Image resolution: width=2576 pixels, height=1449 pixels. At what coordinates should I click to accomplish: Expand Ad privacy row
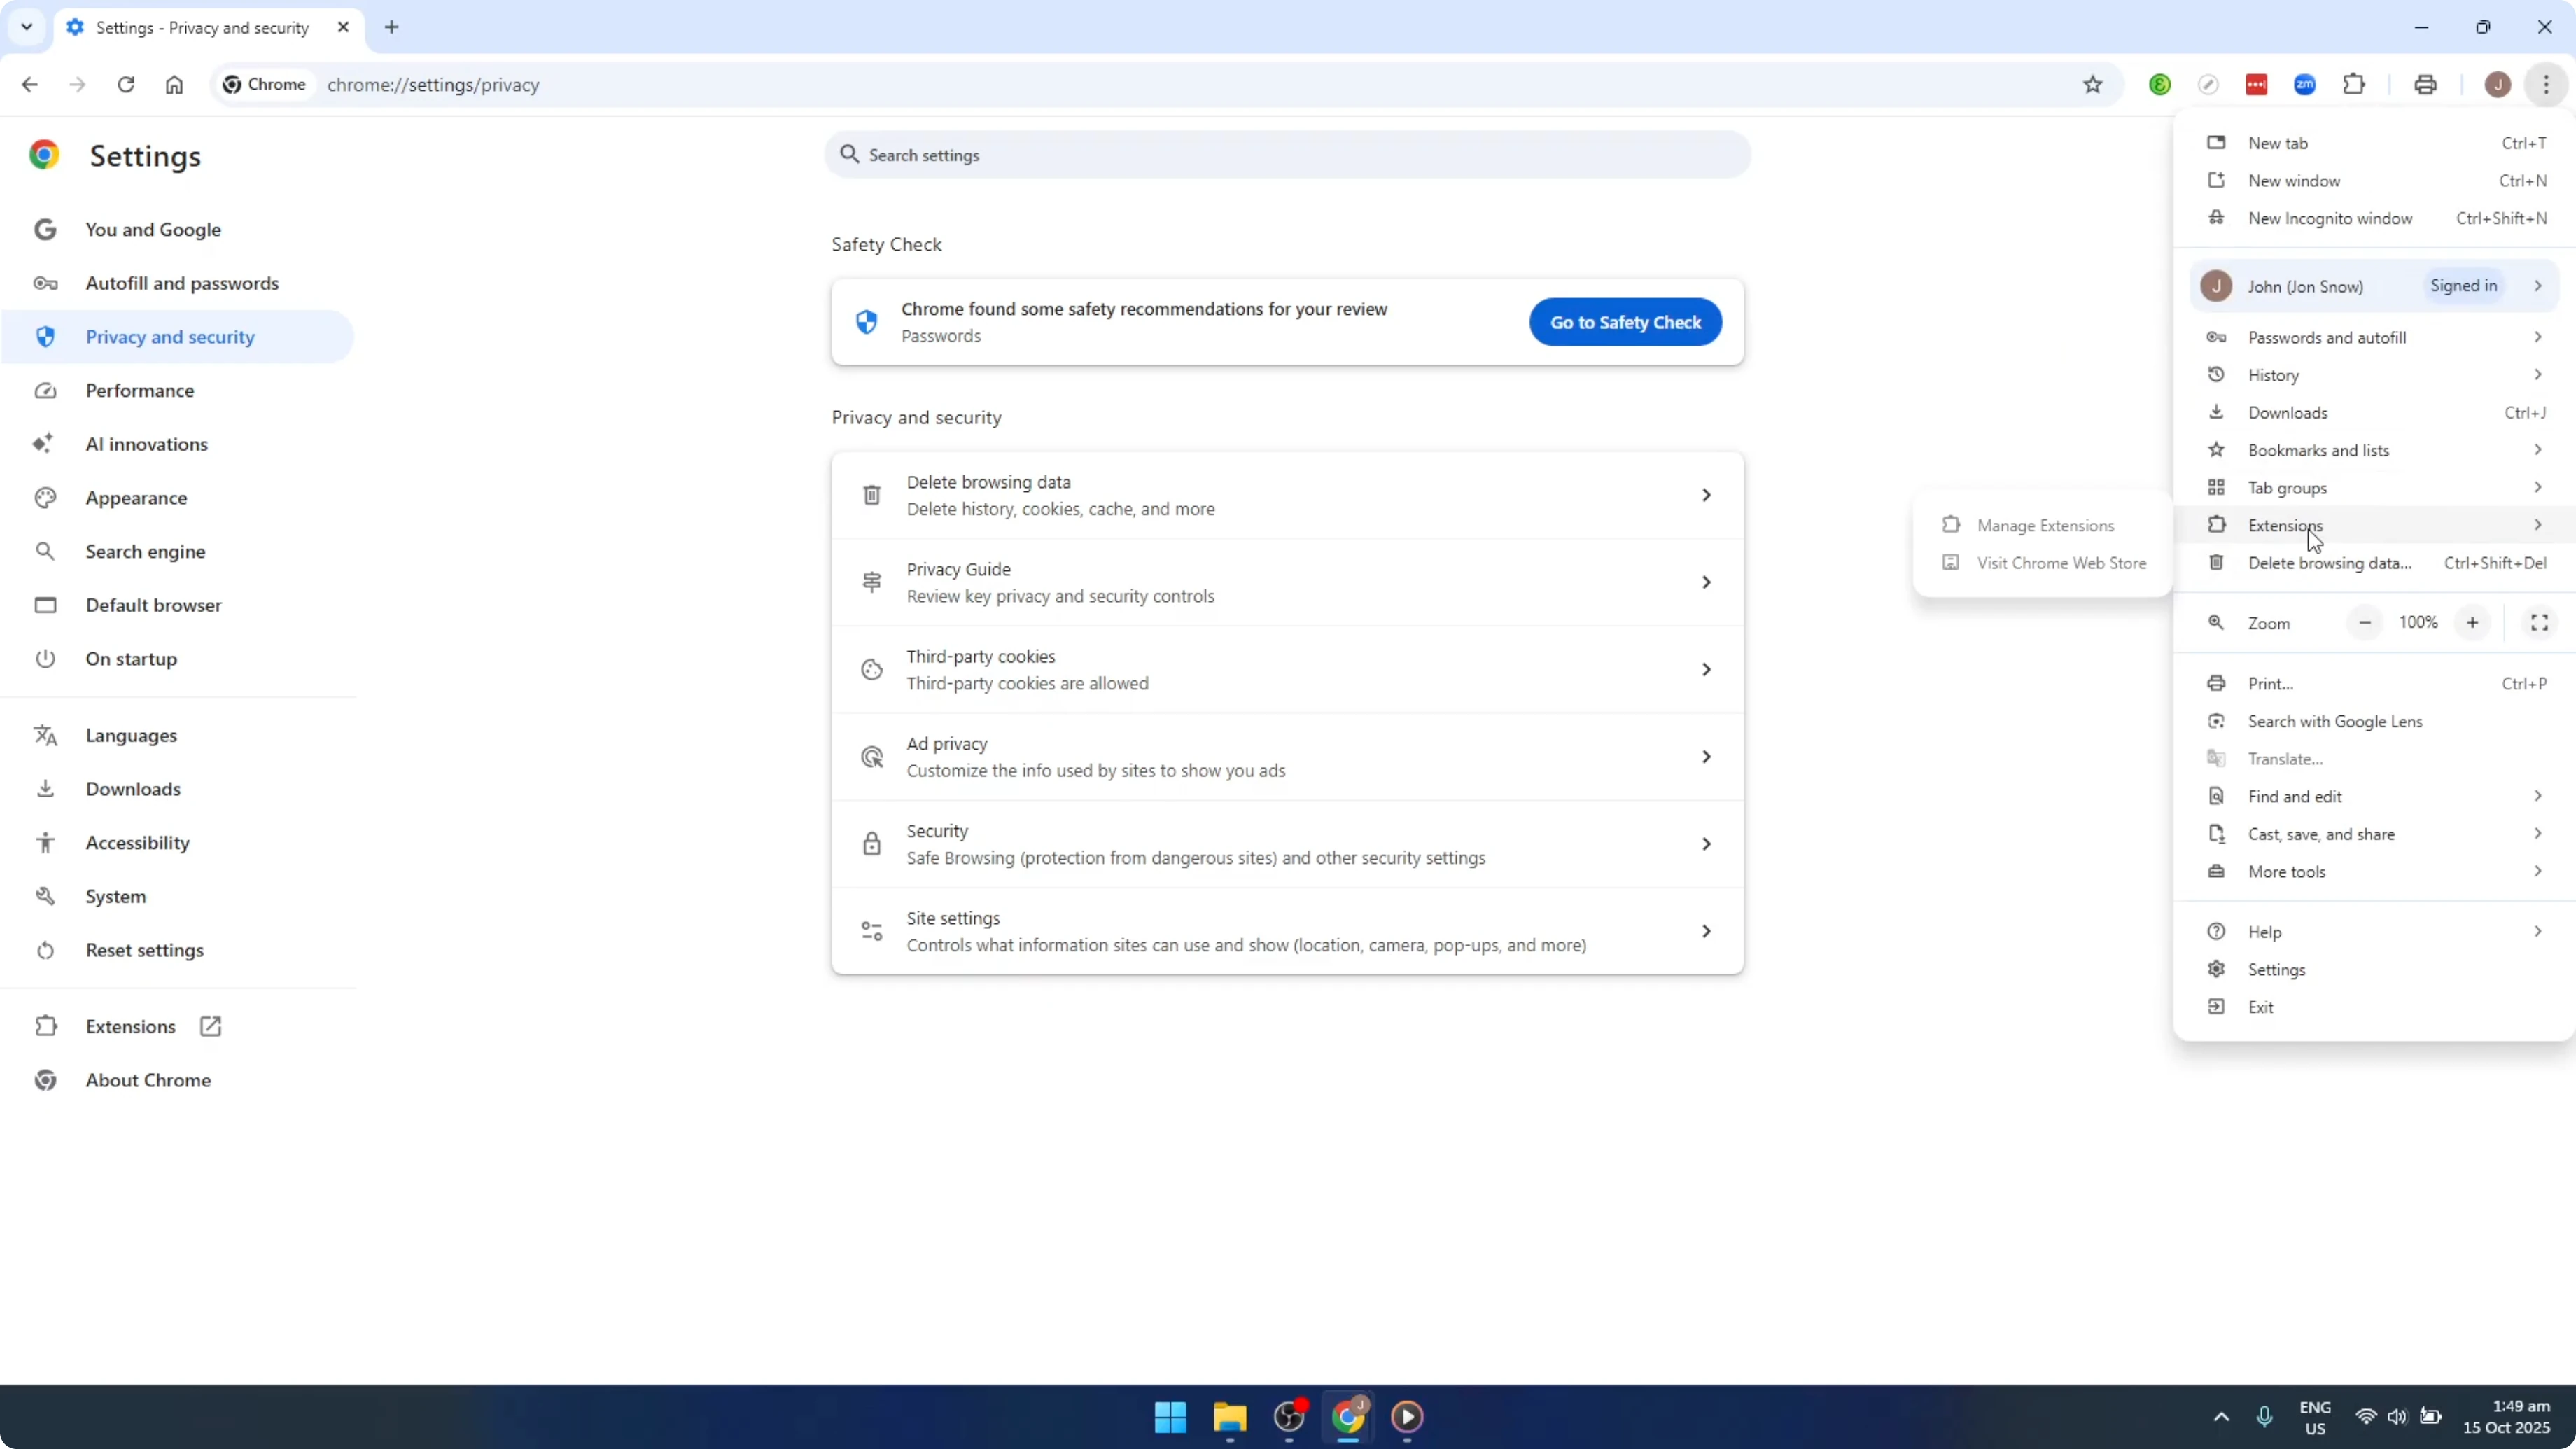click(x=1287, y=757)
